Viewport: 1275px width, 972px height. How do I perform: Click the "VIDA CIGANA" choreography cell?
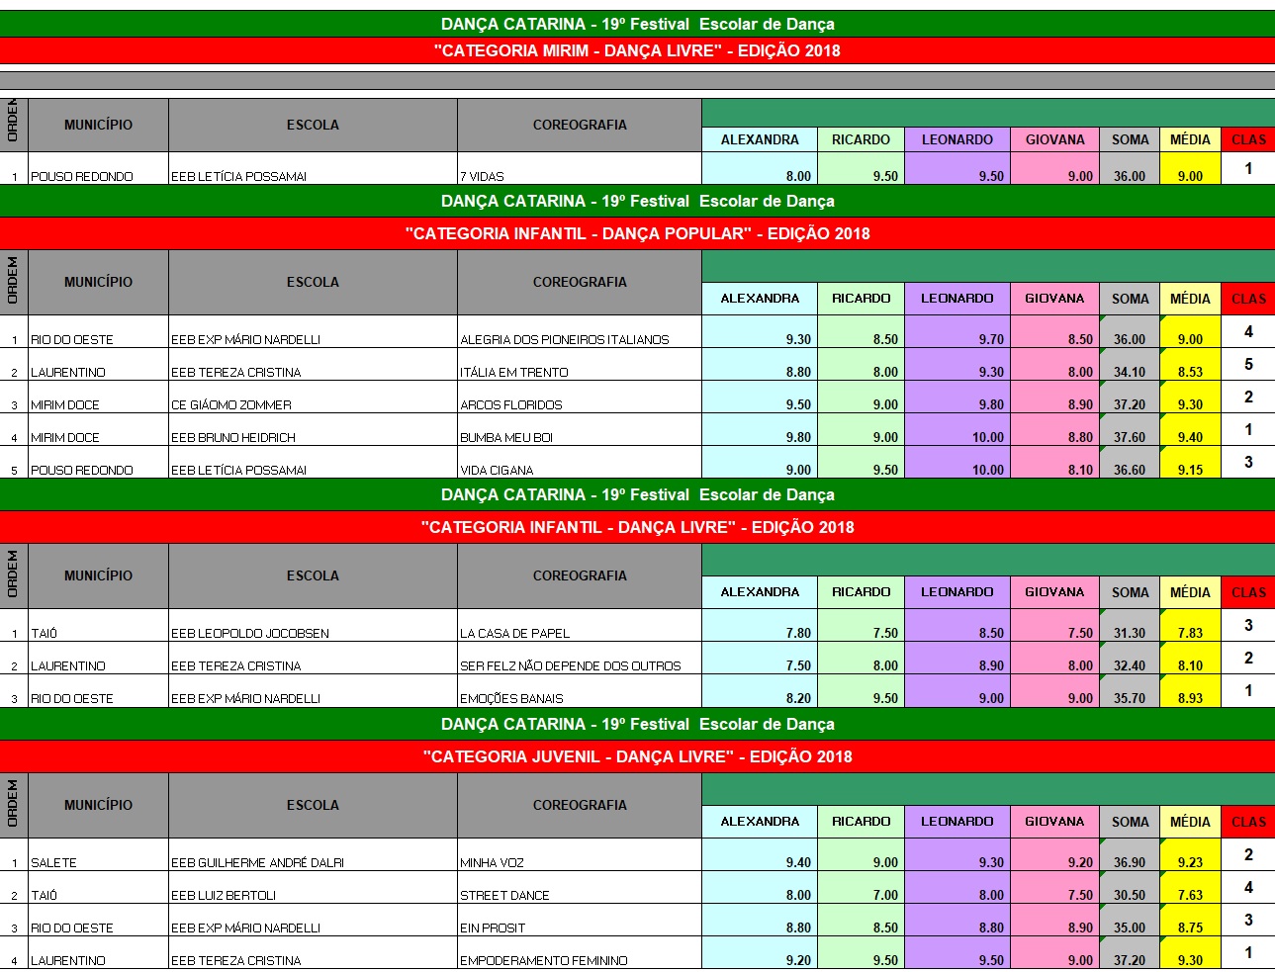tap(579, 464)
